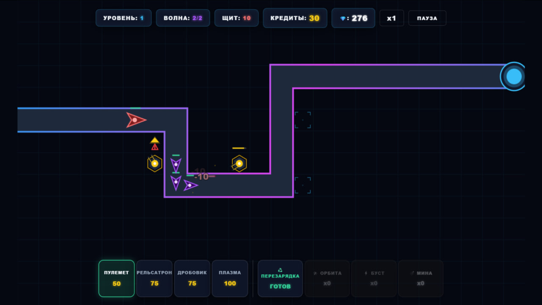Toggle the x1 game speed control

coord(392,18)
